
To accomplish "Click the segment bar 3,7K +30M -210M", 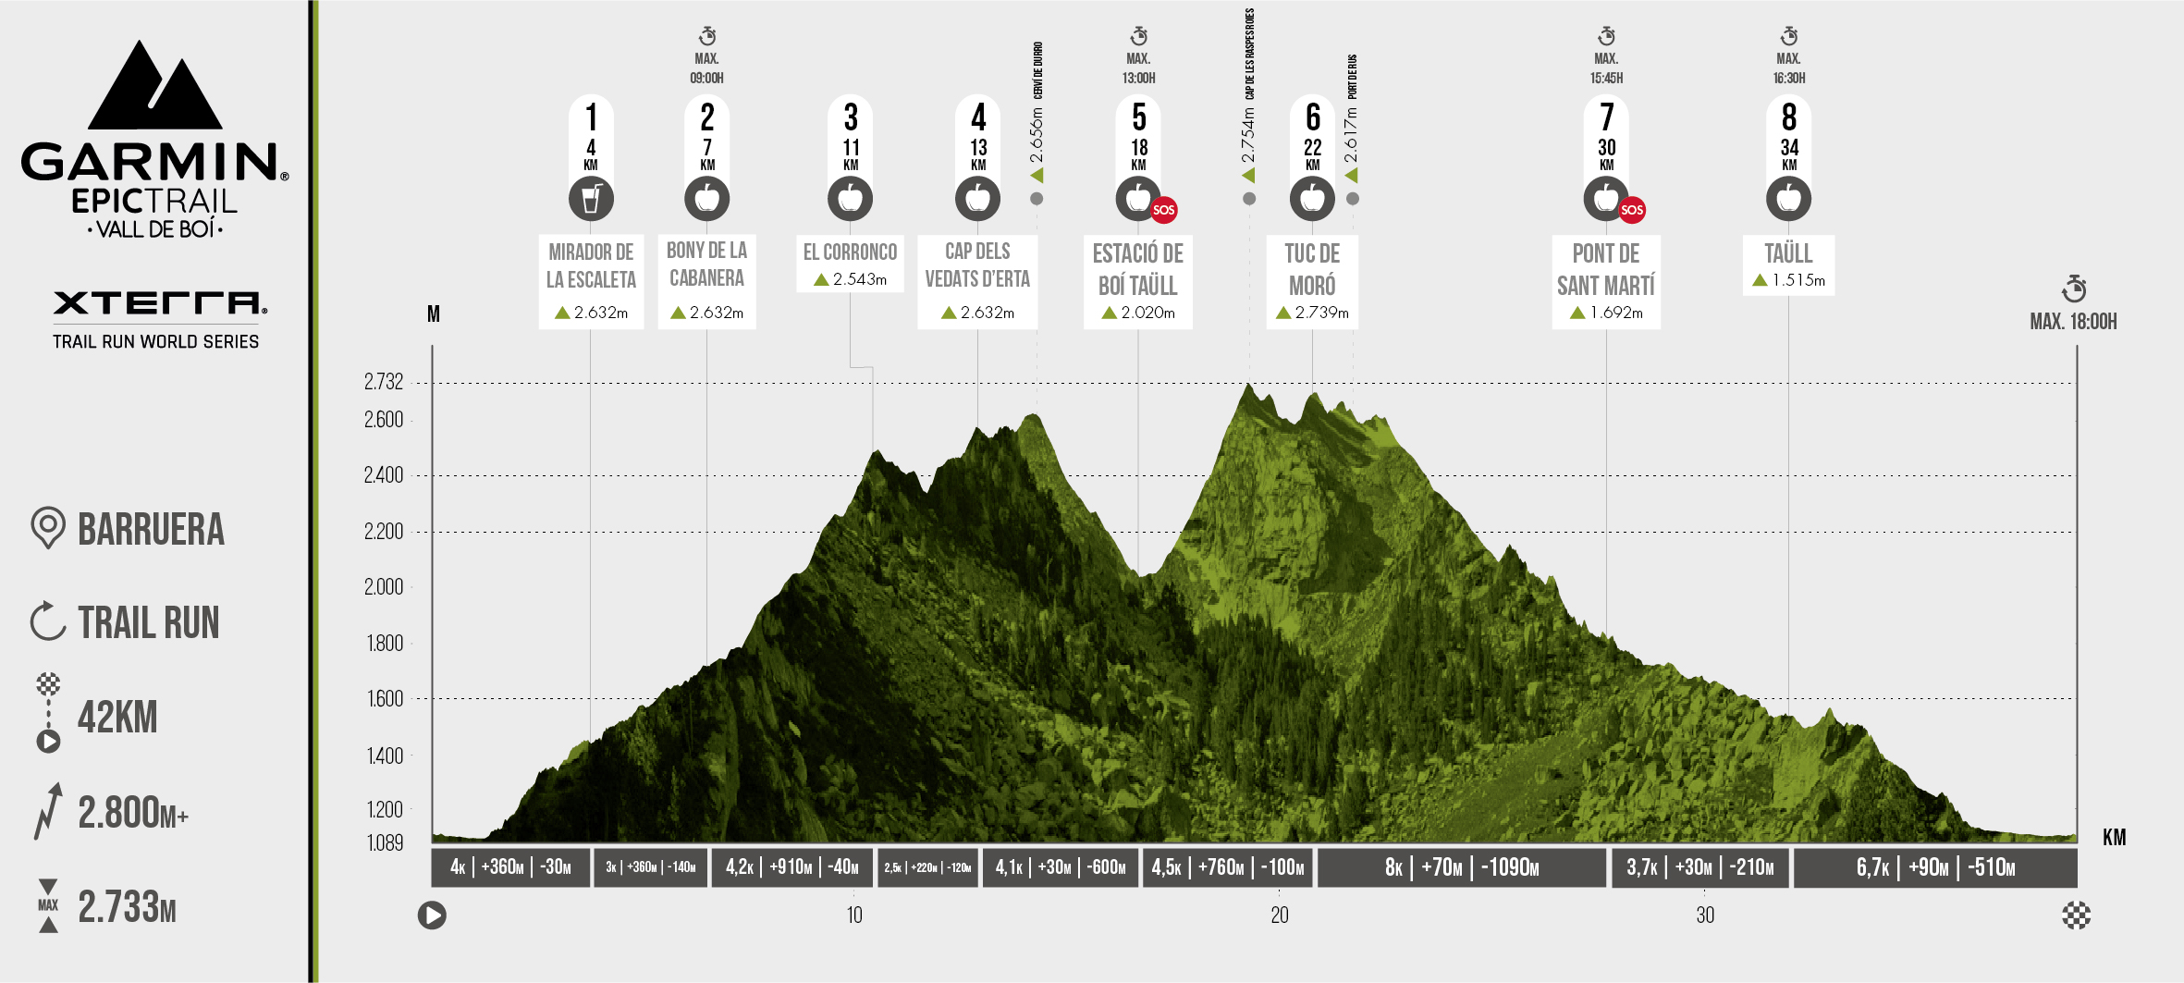I will coord(1700,867).
